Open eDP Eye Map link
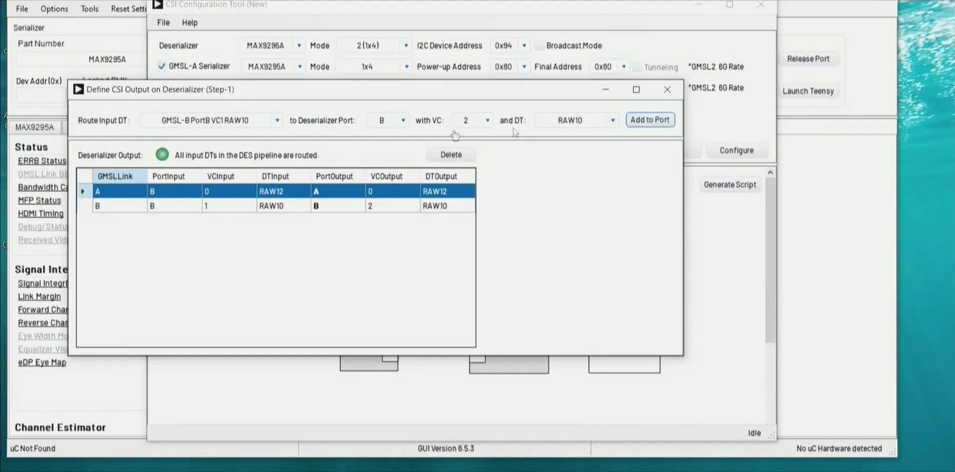Screen dimensions: 955x472 (42, 362)
